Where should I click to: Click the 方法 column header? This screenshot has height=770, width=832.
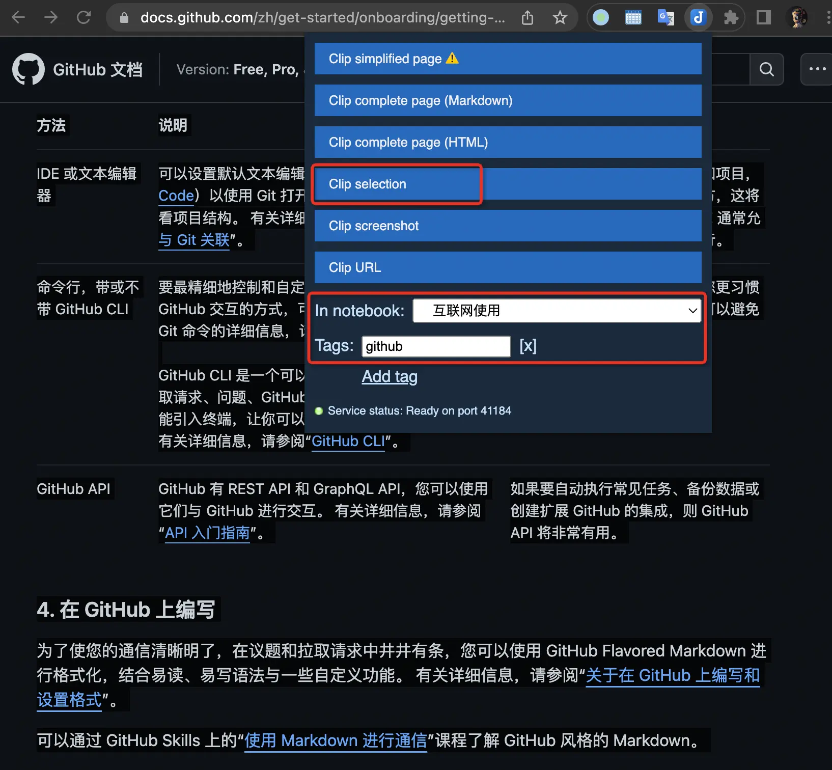point(51,125)
